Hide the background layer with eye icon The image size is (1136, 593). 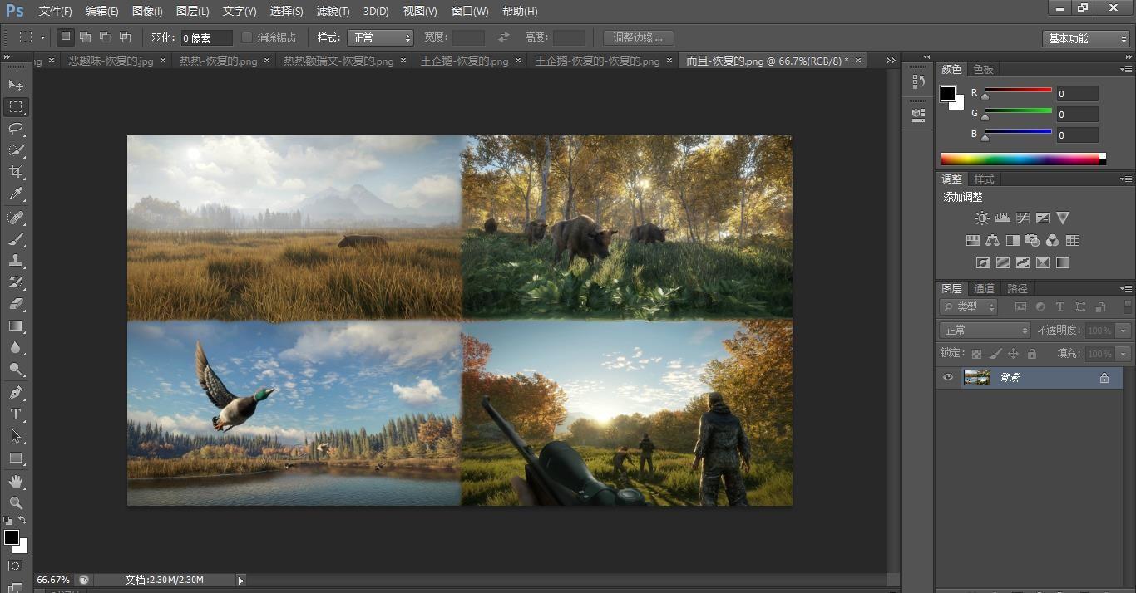947,378
